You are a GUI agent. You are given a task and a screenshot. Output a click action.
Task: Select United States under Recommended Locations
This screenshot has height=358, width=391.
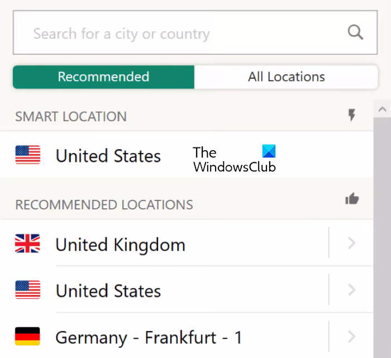(108, 291)
